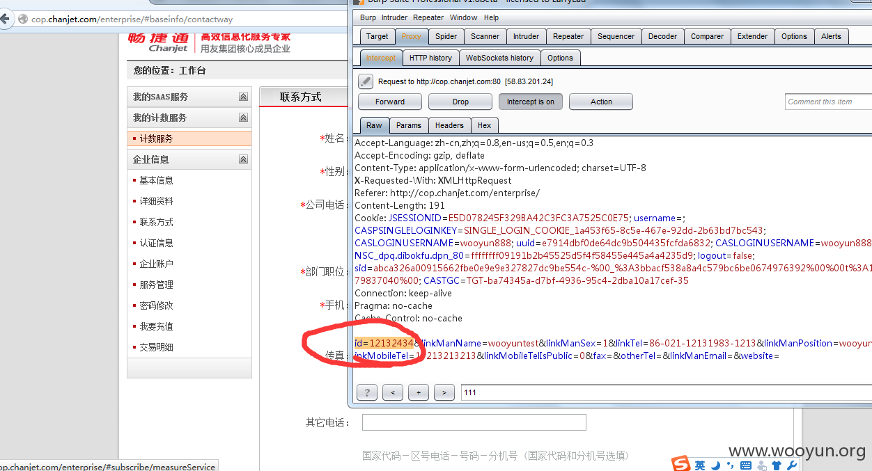Open the Window menu
872x471 pixels.
(x=463, y=17)
